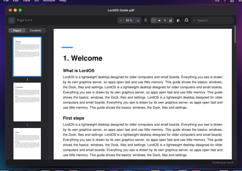The image size is (242, 171).
Task: Open the print icon
Action: pyautogui.click(x=187, y=20)
